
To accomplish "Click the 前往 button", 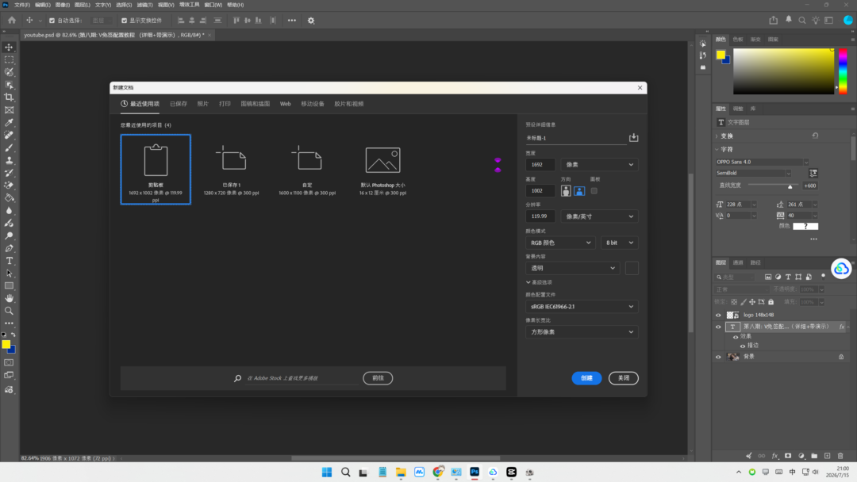I will [378, 377].
